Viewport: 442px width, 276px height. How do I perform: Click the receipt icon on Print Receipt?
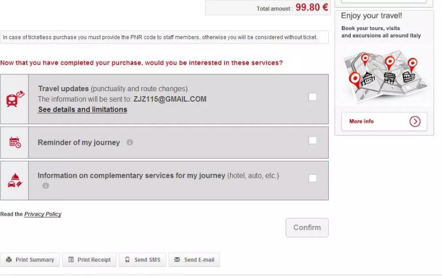click(x=71, y=260)
